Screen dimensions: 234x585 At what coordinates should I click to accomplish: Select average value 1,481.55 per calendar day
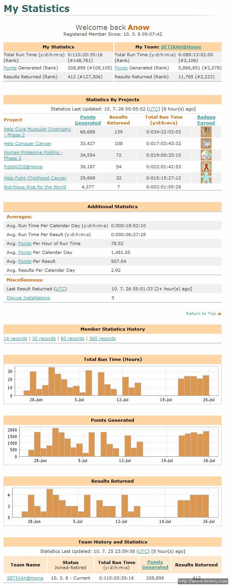point(121,252)
